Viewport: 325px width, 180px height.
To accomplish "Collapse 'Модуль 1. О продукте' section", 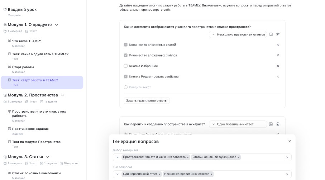I will tap(56, 25).
